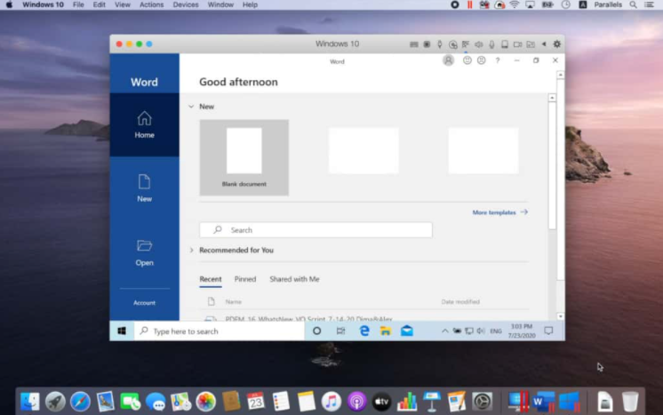This screenshot has height=415, width=663.
Task: Sort files by Name column header
Action: (234, 302)
